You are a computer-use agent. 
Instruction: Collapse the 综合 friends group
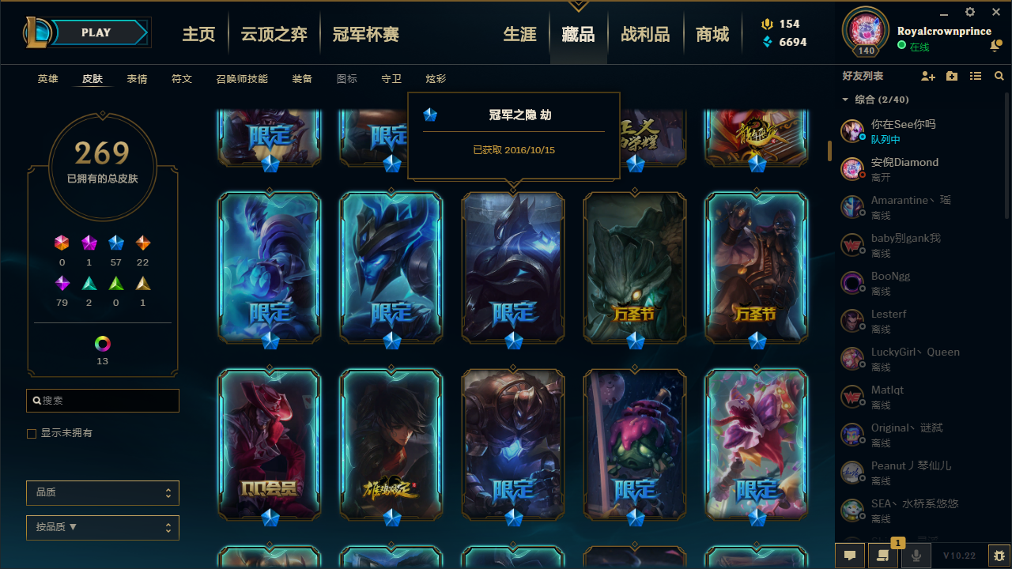point(845,100)
